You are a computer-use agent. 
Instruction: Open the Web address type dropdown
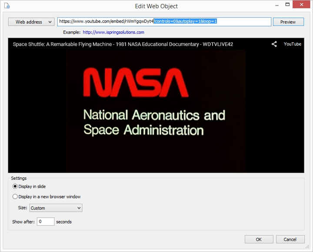(x=31, y=22)
